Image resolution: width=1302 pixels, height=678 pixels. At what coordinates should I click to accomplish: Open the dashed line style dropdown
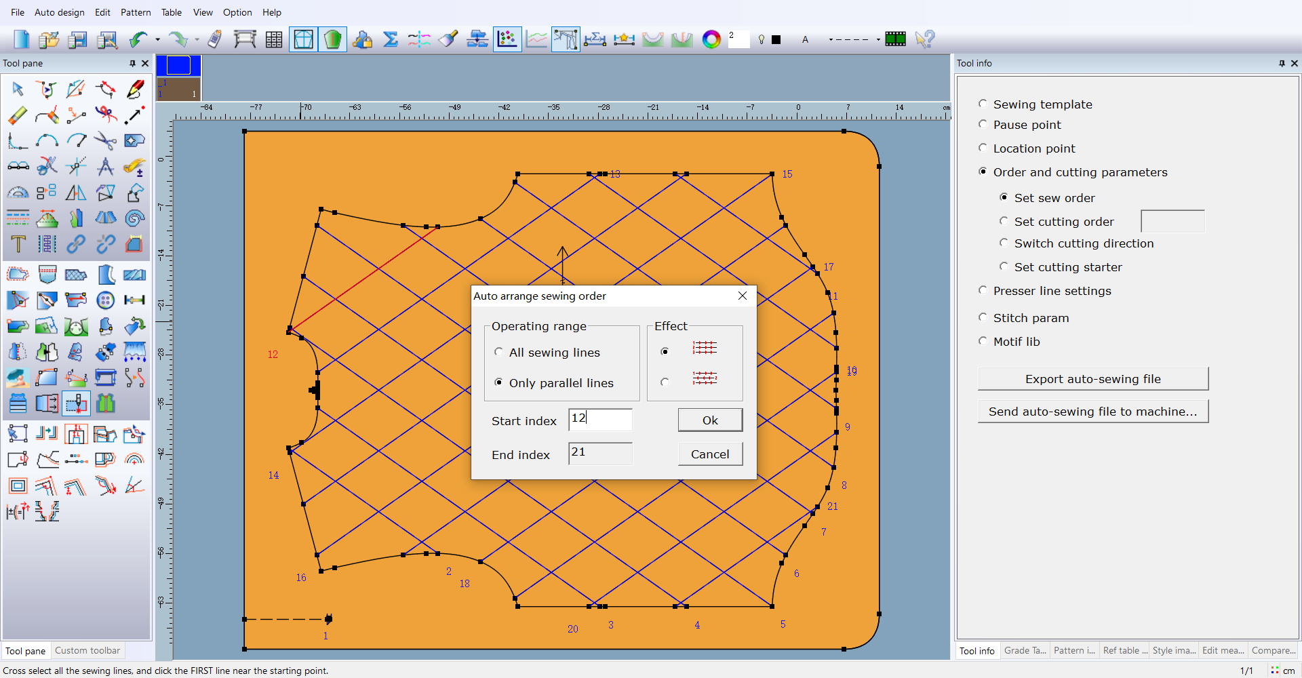pos(878,40)
